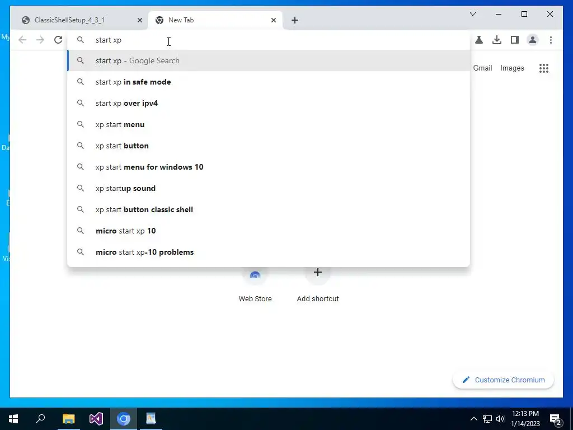This screenshot has width=573, height=430.
Task: Choose 'start xp - Google Search' suggestion
Action: 269,60
